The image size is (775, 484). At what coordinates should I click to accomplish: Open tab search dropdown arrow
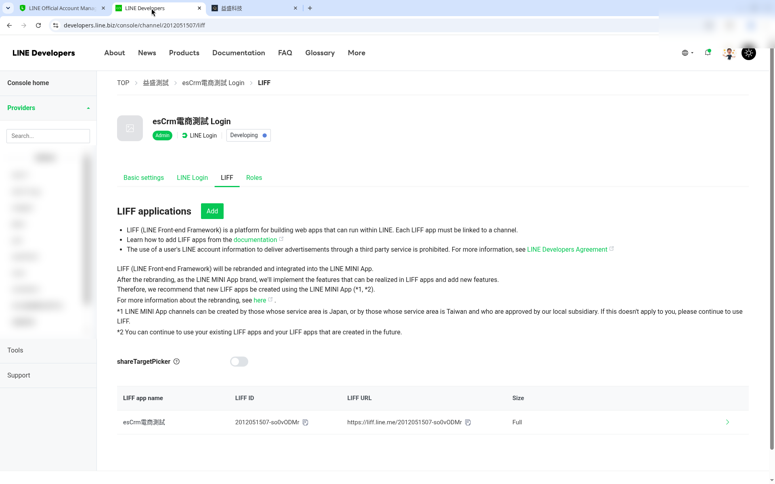pyautogui.click(x=8, y=8)
